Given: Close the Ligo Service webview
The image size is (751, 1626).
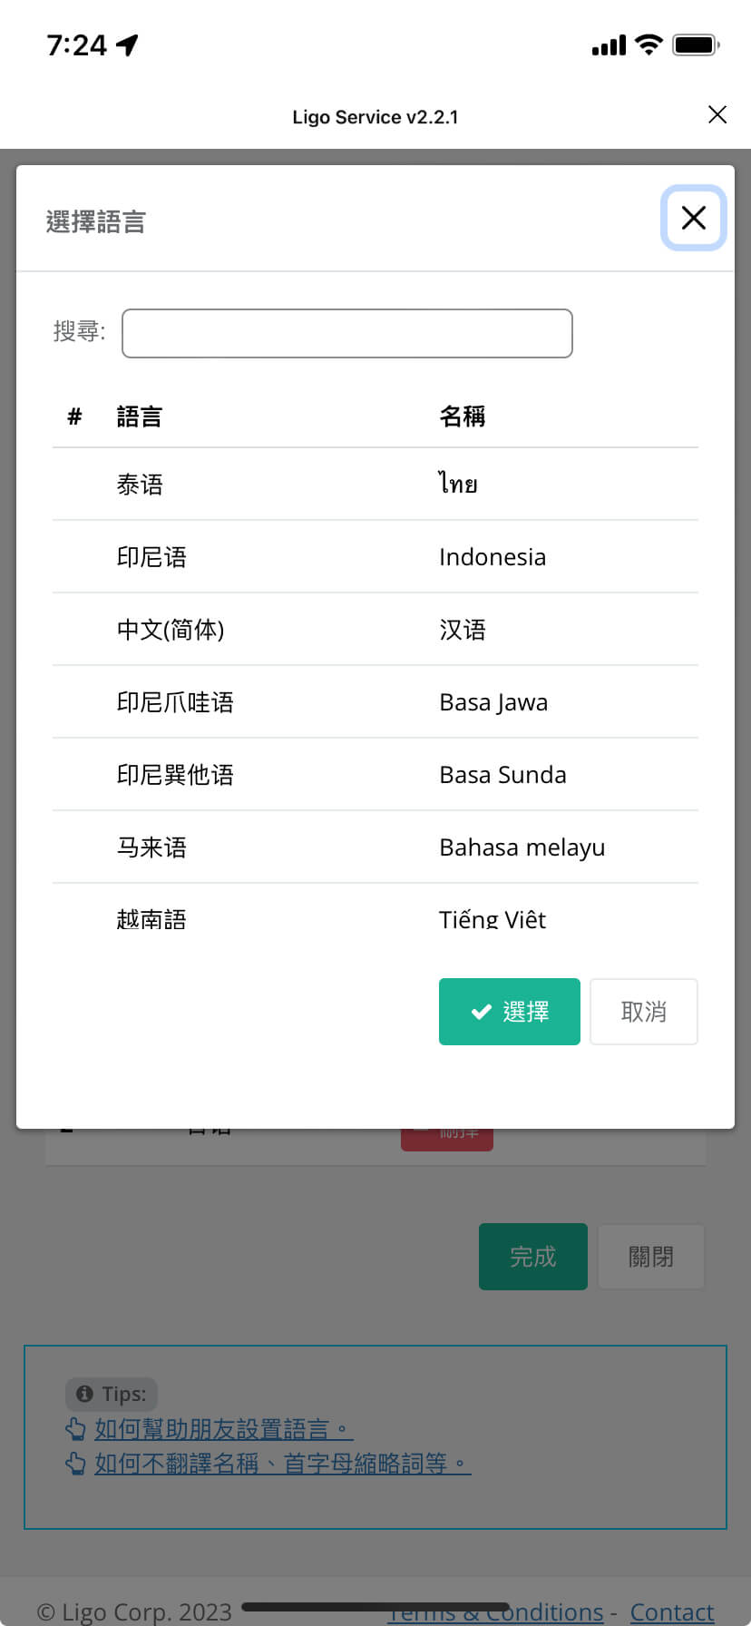Looking at the screenshot, I should [717, 114].
